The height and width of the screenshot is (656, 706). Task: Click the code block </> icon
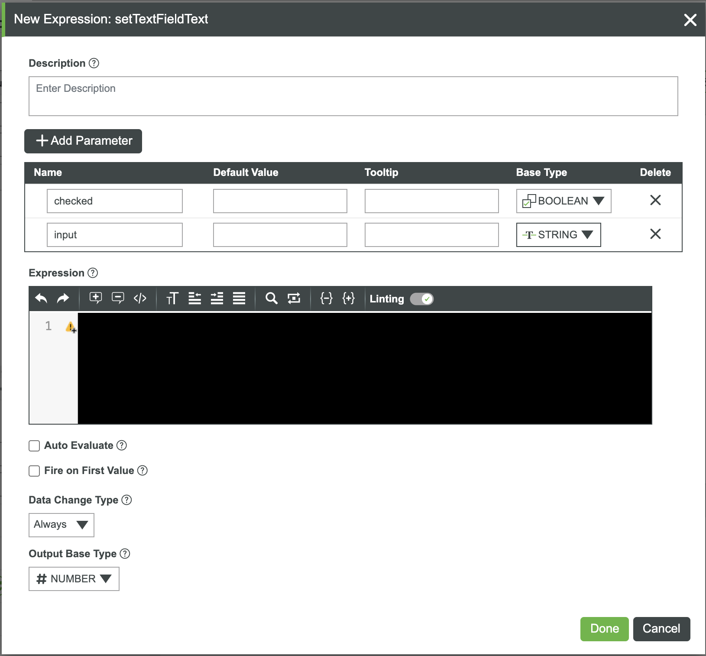(x=140, y=298)
